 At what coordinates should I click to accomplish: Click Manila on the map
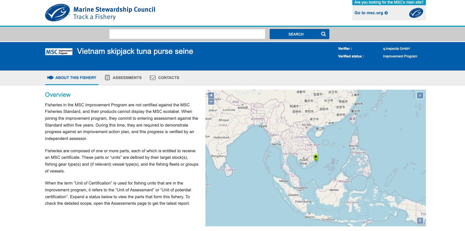pos(353,146)
